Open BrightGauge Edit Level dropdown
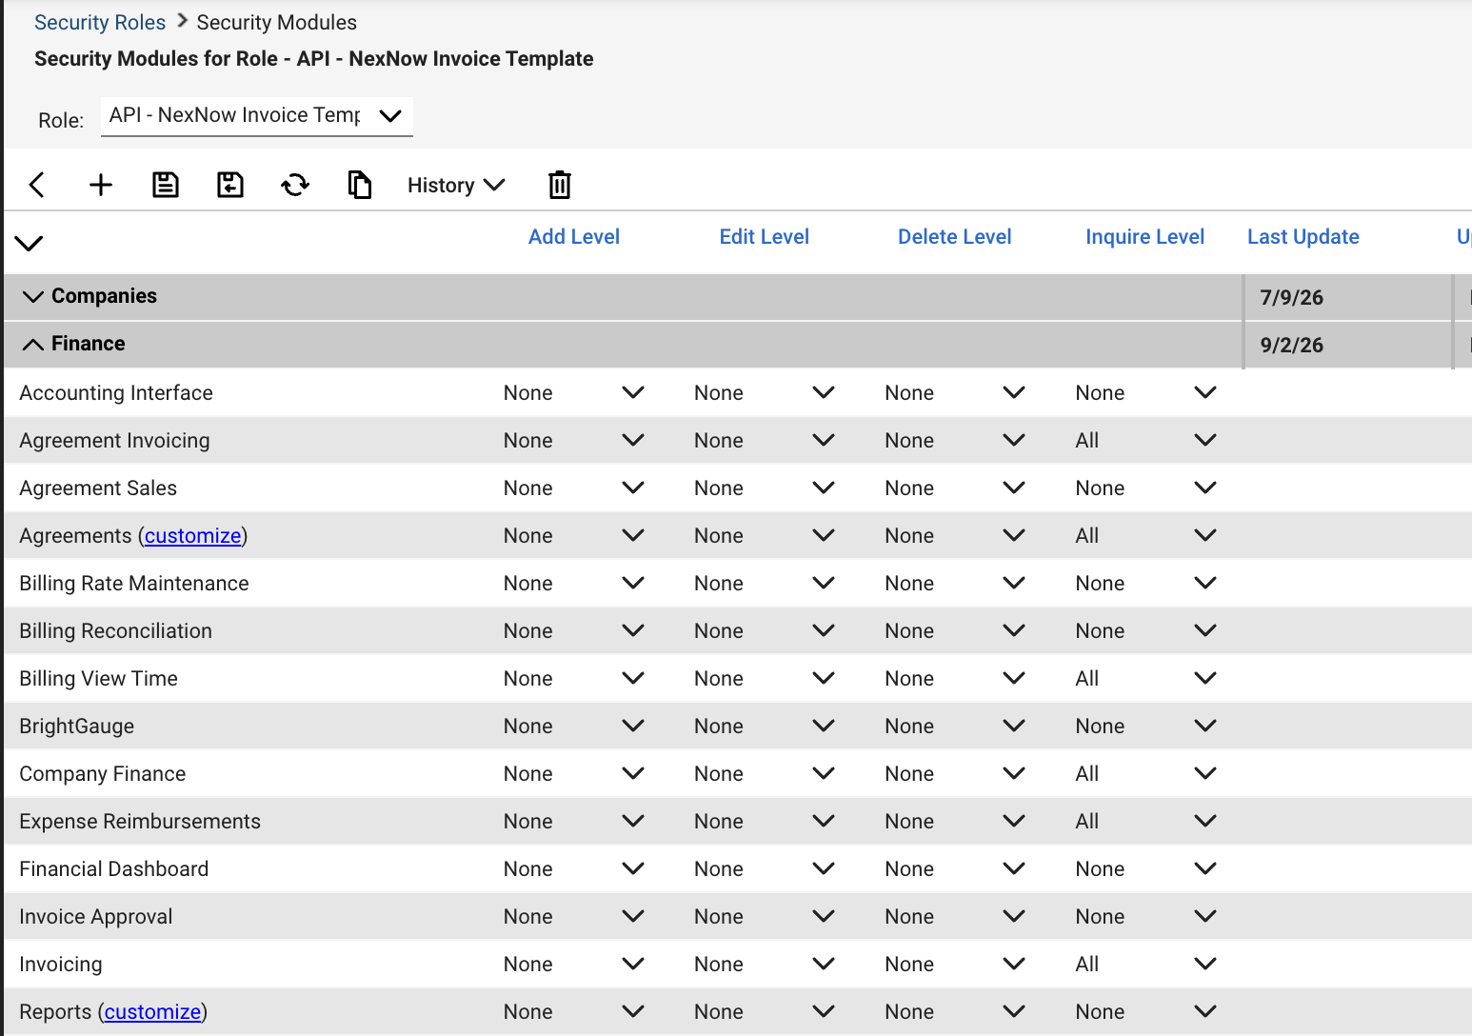Image resolution: width=1472 pixels, height=1036 pixels. [x=765, y=726]
